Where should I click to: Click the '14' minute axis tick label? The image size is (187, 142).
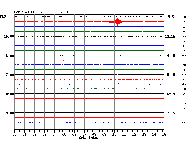154,134
